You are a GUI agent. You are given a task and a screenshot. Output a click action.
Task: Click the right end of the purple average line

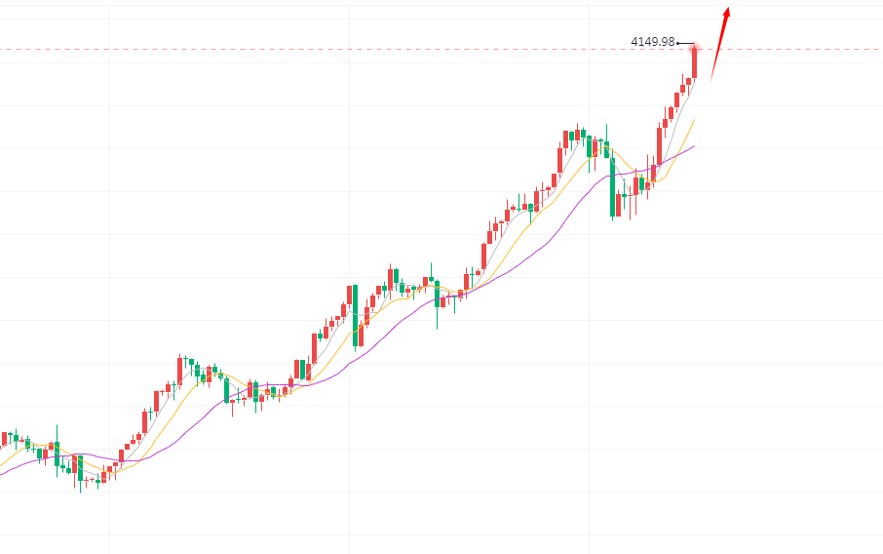point(694,146)
